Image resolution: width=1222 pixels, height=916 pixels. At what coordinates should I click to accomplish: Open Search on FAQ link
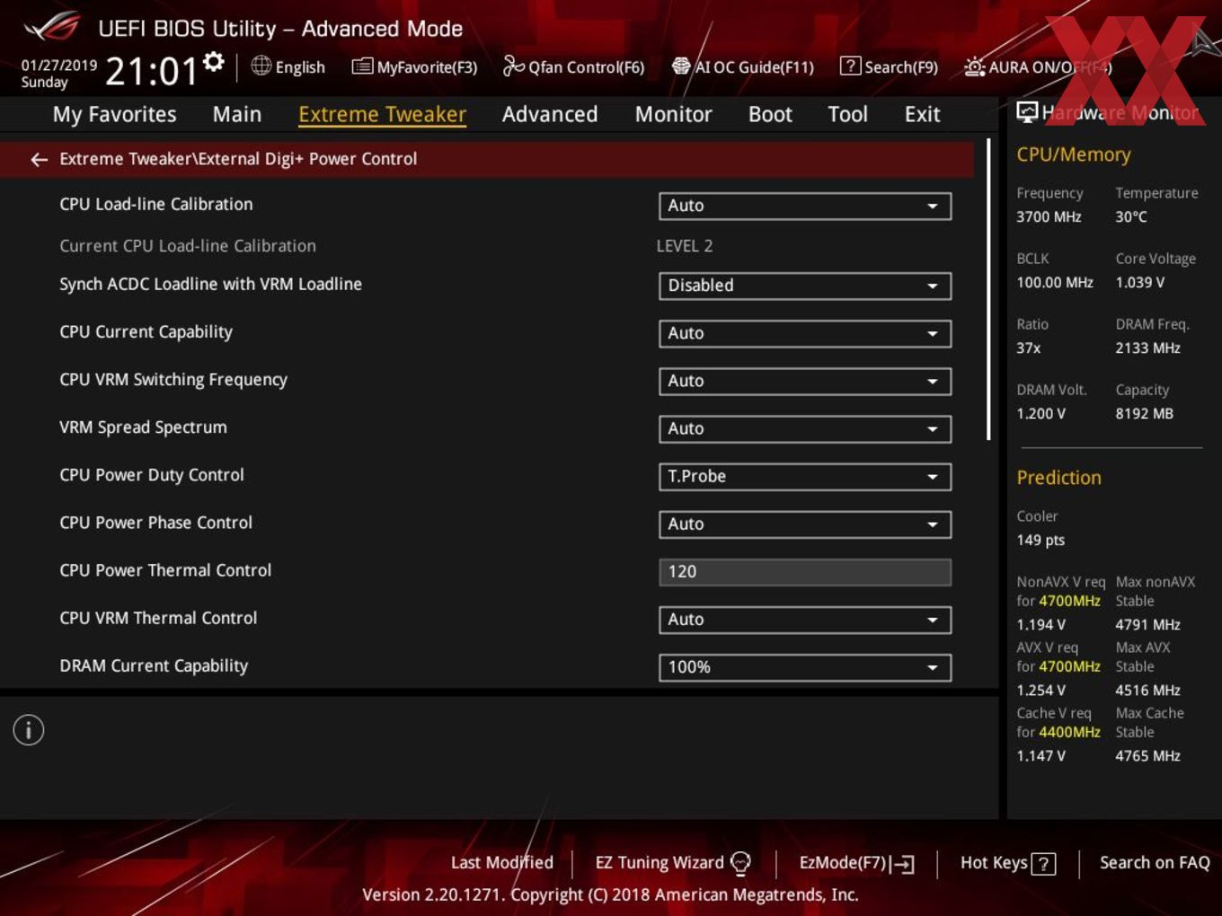tap(1155, 863)
